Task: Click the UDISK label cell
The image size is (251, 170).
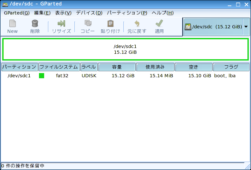Action: (x=89, y=76)
